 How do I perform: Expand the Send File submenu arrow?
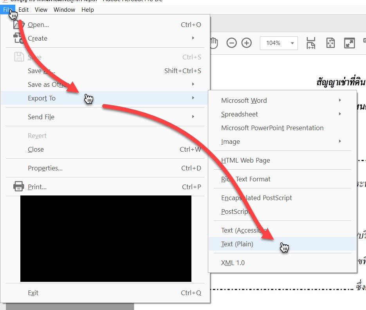[193, 116]
